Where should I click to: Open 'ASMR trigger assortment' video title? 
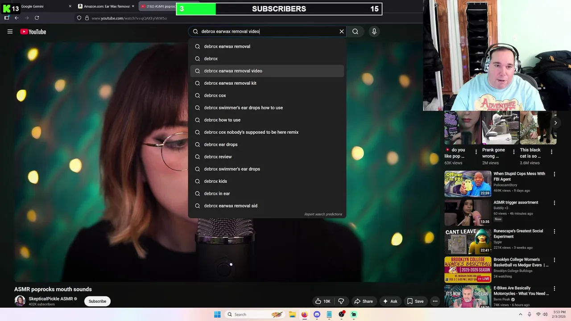coord(516,202)
